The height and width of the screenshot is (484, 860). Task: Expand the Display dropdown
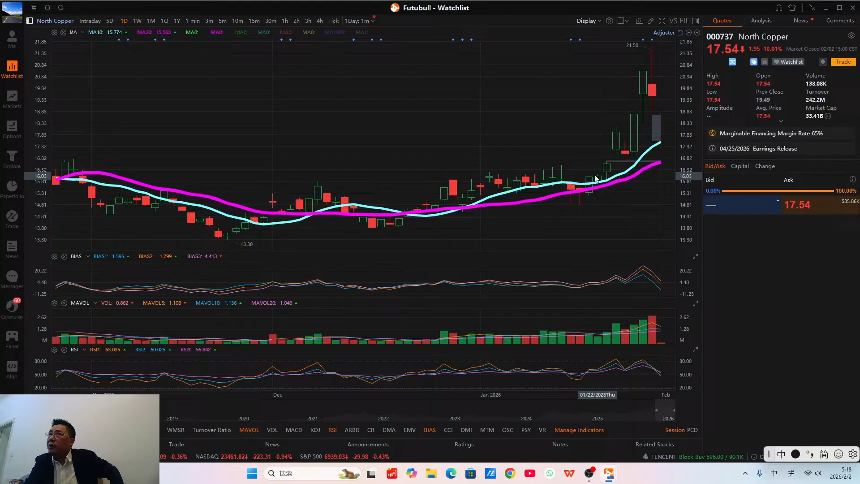[x=589, y=21]
